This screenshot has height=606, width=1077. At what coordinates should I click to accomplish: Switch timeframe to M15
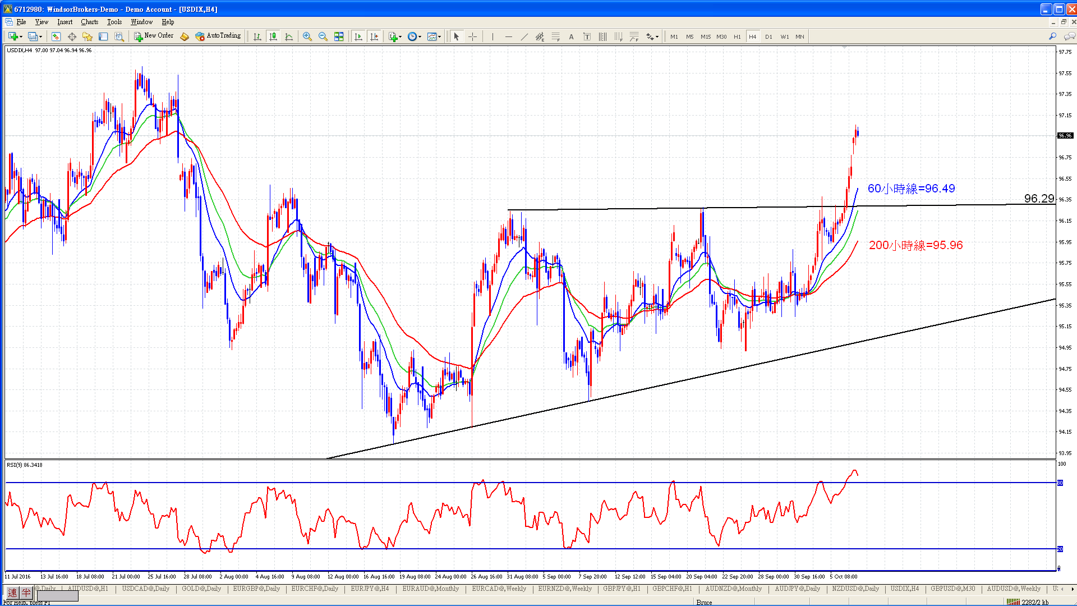(x=706, y=36)
